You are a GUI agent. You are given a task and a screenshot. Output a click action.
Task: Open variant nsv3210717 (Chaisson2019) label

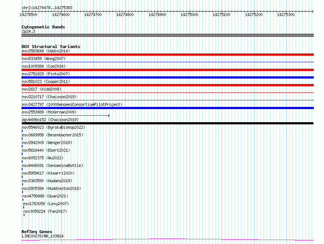click(x=49, y=97)
